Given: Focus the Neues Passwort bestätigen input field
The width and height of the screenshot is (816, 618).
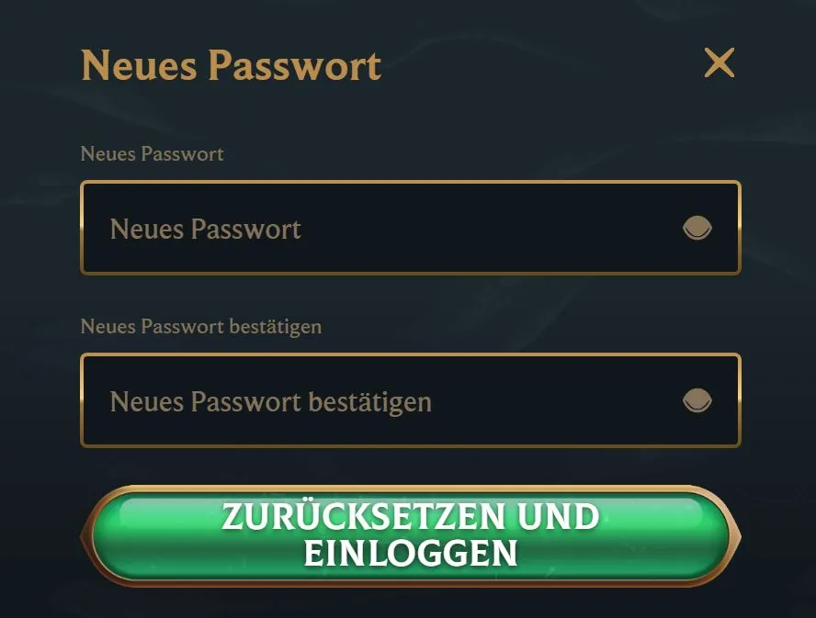Looking at the screenshot, I should click(411, 400).
